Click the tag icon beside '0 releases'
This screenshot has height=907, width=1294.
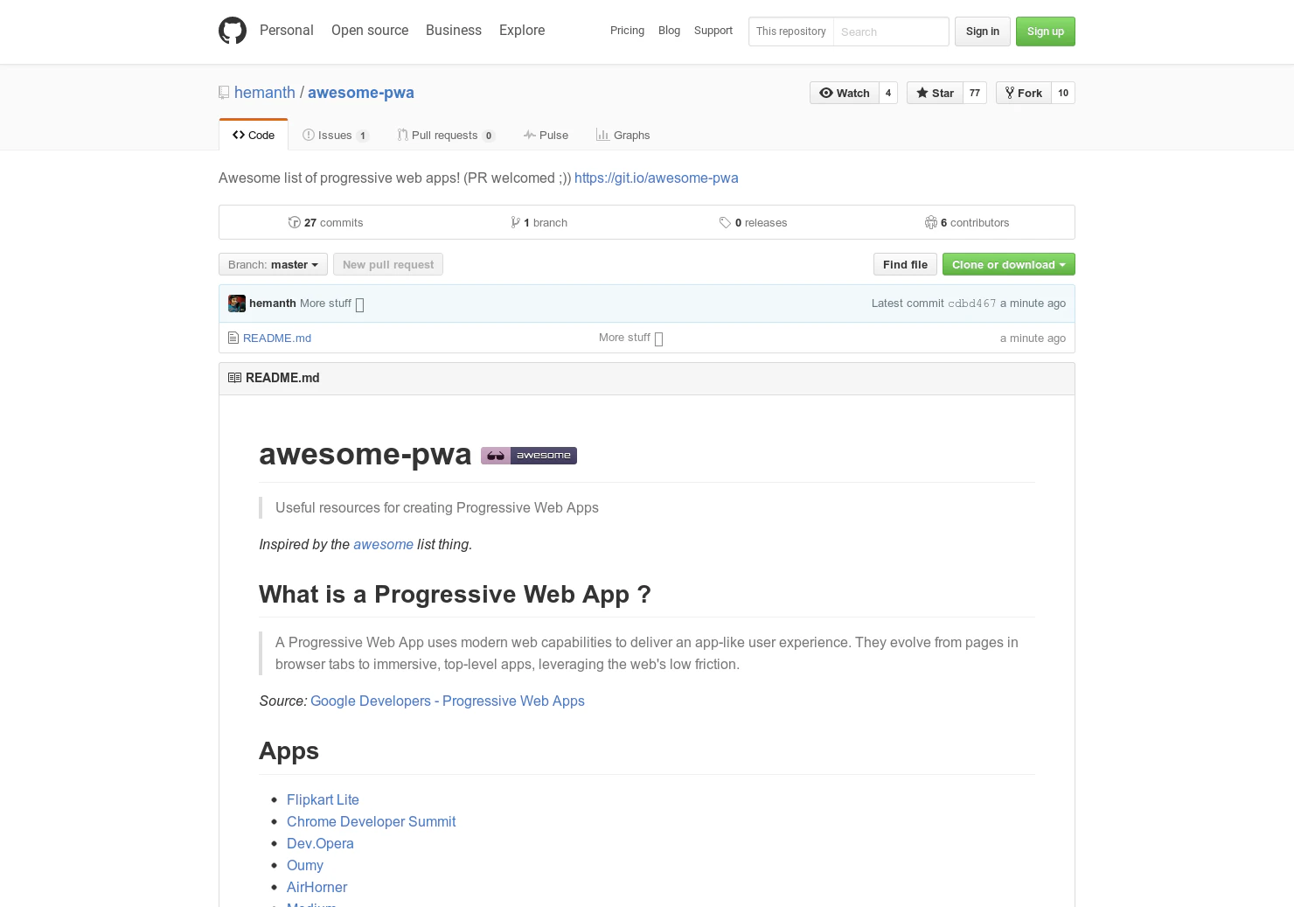[726, 222]
